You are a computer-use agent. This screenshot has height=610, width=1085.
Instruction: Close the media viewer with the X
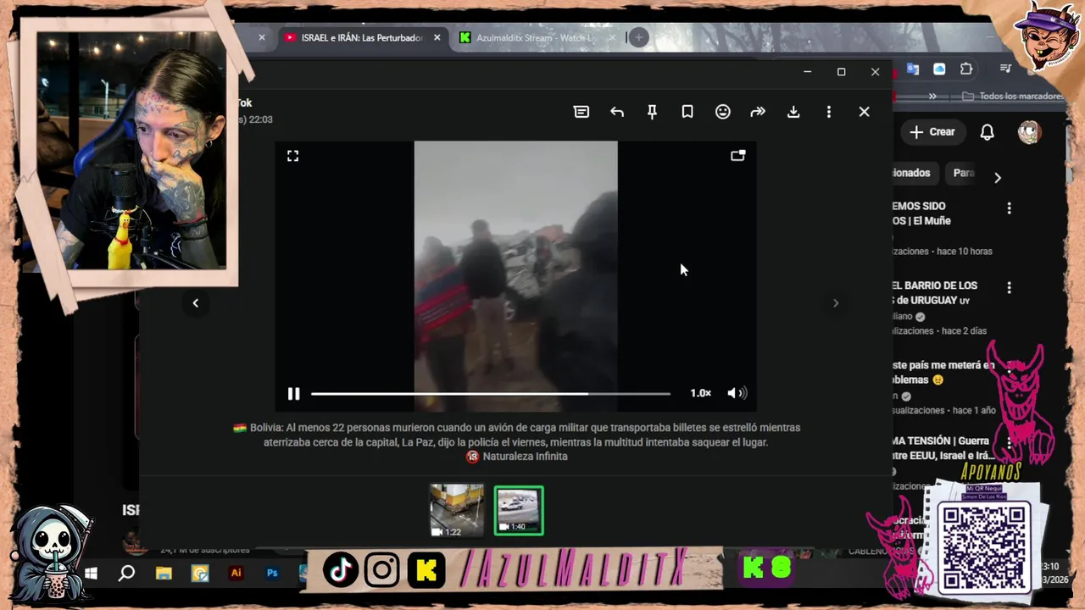coord(864,112)
